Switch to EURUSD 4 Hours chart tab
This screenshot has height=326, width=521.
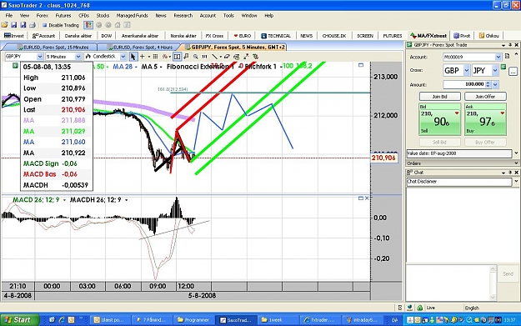143,48
